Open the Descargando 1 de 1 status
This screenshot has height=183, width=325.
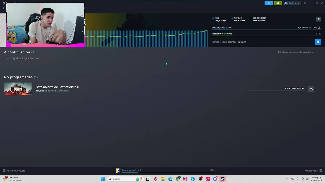(132, 170)
